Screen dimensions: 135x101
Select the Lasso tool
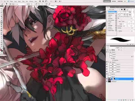click(1, 12)
